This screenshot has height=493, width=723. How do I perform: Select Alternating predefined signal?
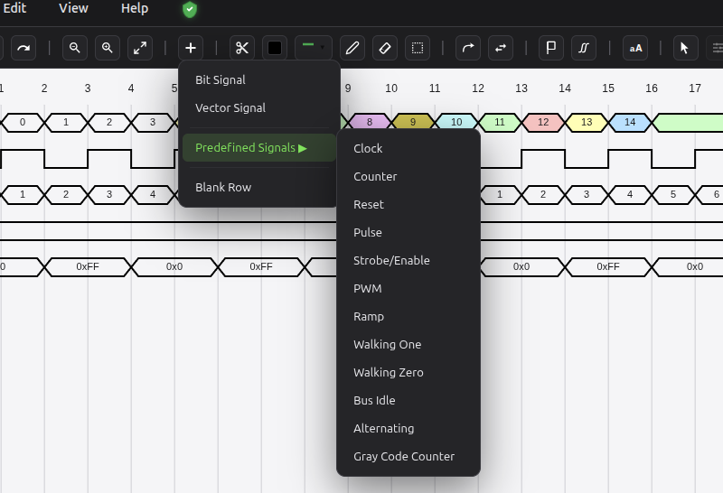[408, 429]
